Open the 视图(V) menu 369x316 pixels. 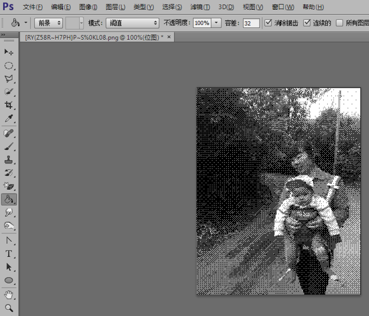click(x=253, y=7)
